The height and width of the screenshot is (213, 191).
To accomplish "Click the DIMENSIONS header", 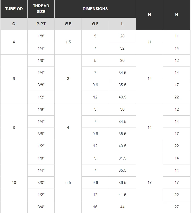I will tap(95, 9).
